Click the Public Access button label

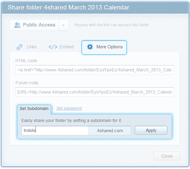39,25
